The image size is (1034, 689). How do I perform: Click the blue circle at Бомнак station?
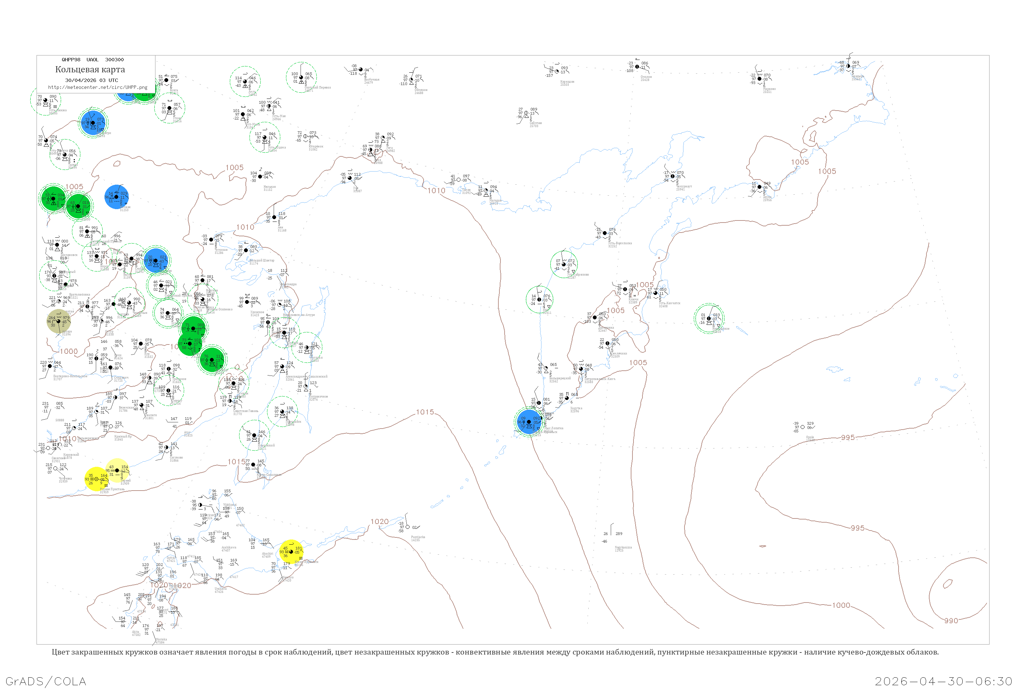pyautogui.click(x=116, y=197)
